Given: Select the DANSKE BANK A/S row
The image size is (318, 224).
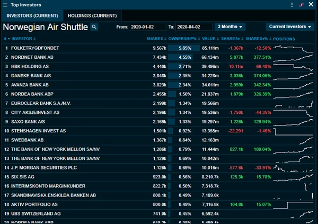Looking at the screenshot, I should (x=158, y=76).
